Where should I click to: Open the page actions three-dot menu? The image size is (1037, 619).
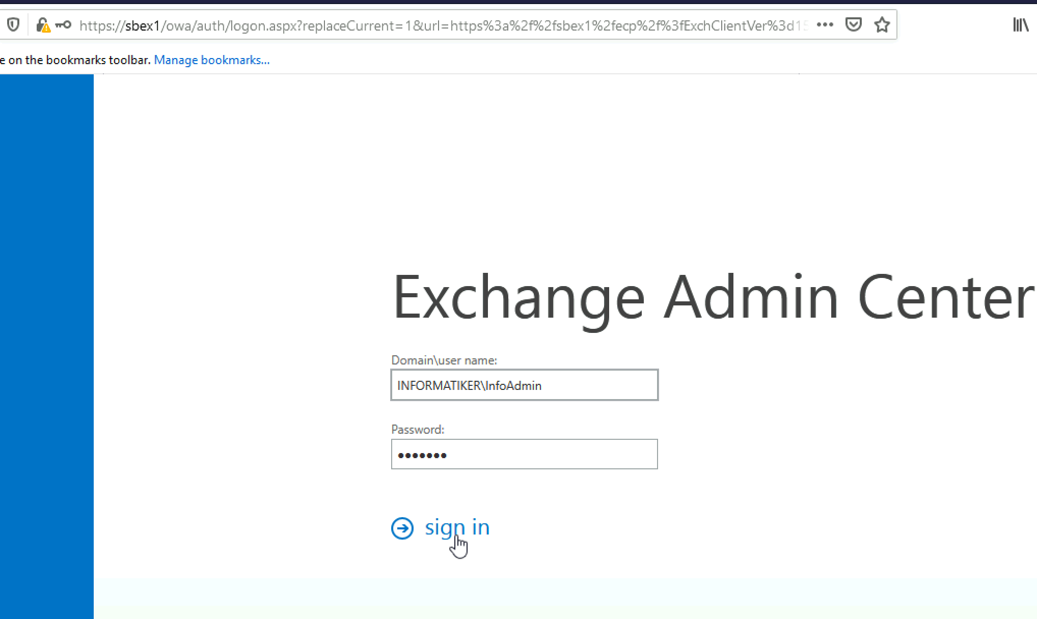click(x=825, y=24)
